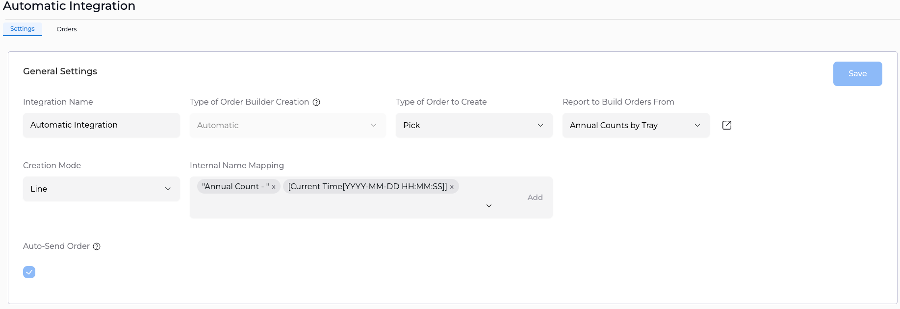Open disabled Automatic order builder dropdown

pyautogui.click(x=288, y=125)
